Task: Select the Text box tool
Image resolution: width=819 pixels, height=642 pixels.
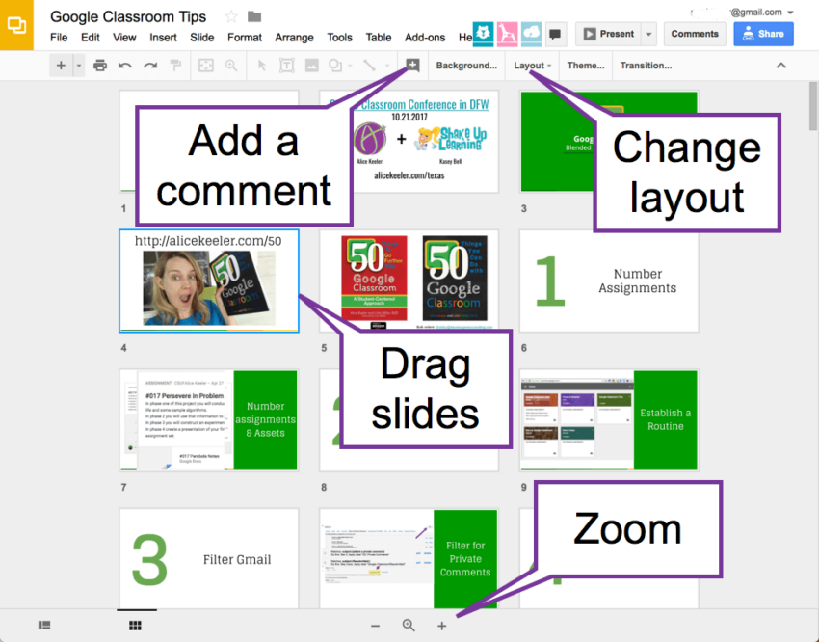Action: (x=287, y=65)
